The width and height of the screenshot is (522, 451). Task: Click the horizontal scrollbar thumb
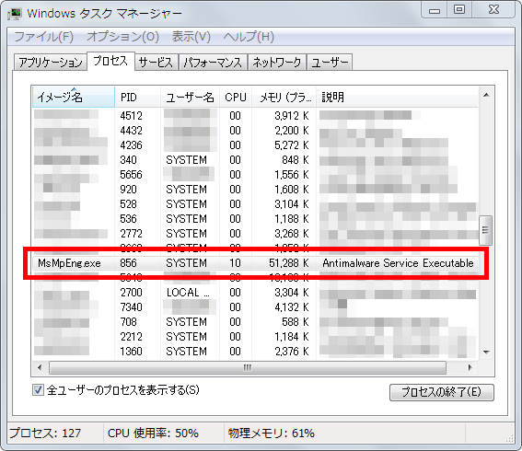pos(248,367)
